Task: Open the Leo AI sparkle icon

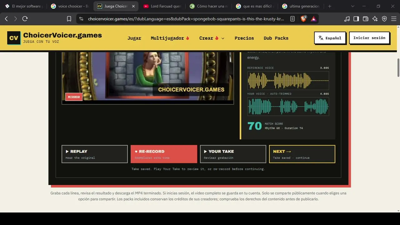Action: [x=375, y=19]
